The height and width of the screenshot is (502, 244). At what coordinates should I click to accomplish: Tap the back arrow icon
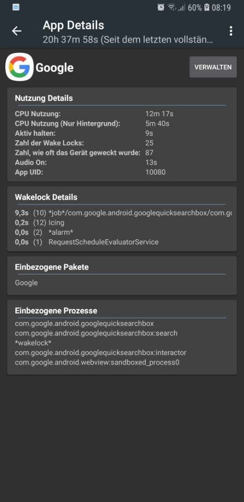pos(17,31)
